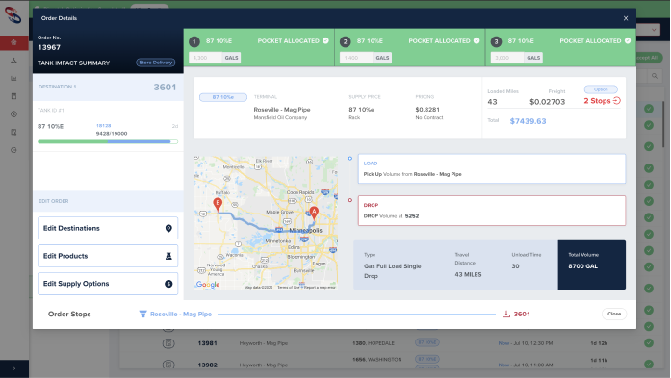Viewport: 671px width, 378px height.
Task: Expand the LOAD pick up step
Action: coord(492,169)
